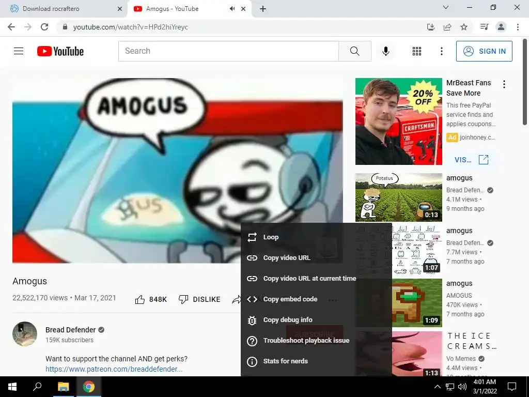Click VISIT button on MrBeast ad
Viewport: 529px width, 397px height.
(471, 160)
